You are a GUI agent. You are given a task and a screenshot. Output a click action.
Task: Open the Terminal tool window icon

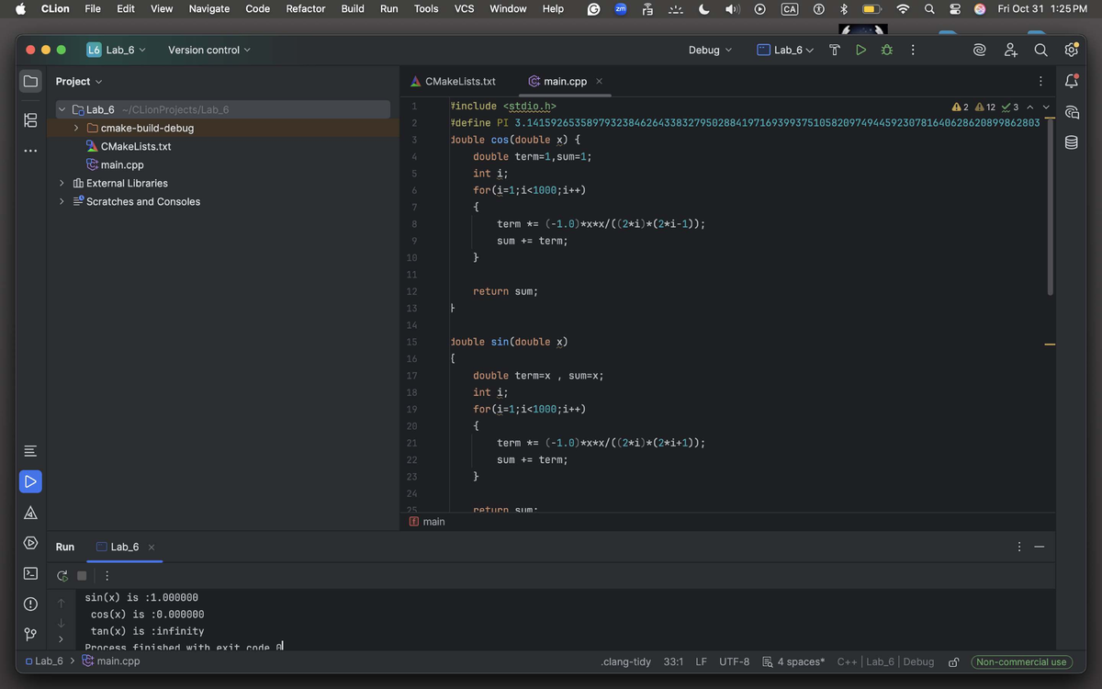click(x=30, y=572)
